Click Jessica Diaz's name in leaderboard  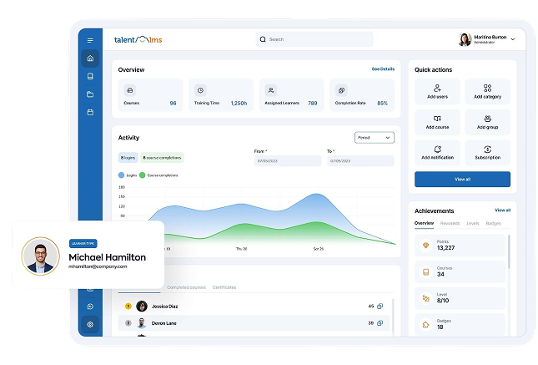coord(164,307)
